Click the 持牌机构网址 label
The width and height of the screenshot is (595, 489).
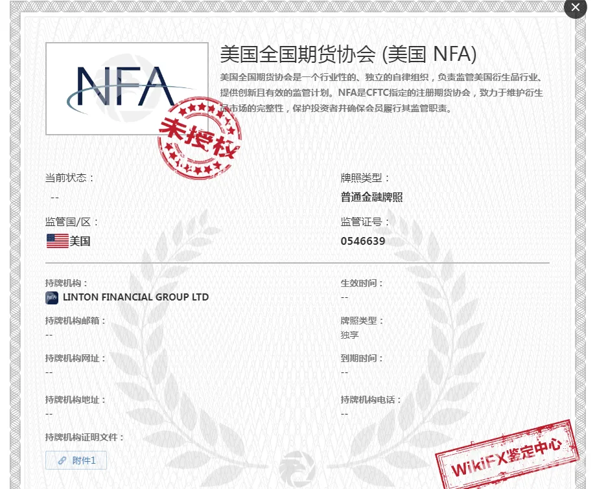[75, 358]
